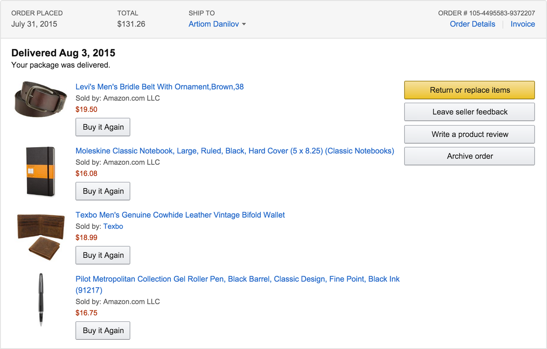The height and width of the screenshot is (349, 547).
Task: Open the Moleskine notebook product image
Action: 41,171
